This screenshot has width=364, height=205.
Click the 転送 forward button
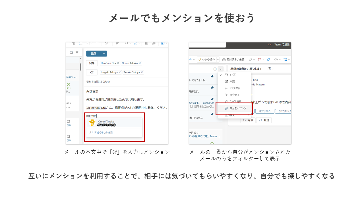(x=264, y=120)
